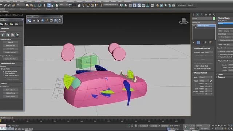
Task: Toggle the Auto Key button
Action: (x=192, y=126)
